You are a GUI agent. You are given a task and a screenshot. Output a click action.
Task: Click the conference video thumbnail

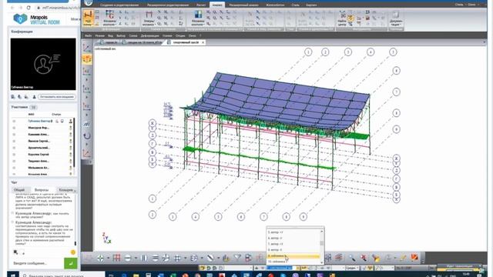[x=43, y=64]
